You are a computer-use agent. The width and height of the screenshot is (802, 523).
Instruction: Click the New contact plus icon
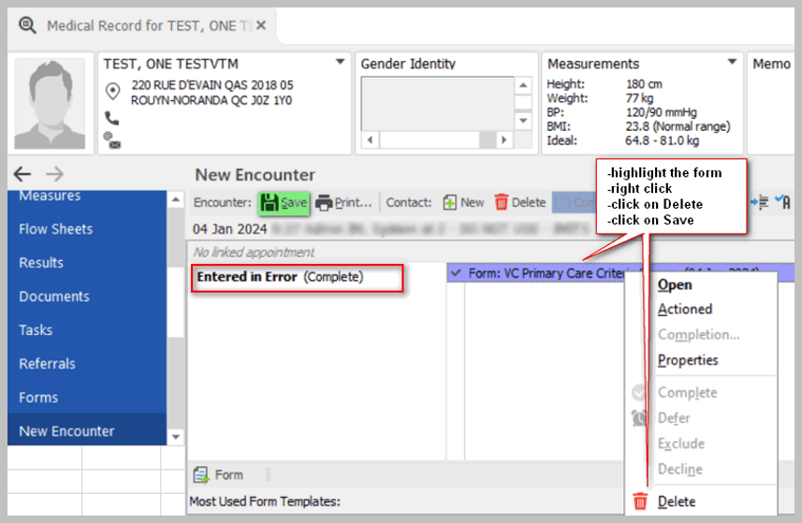point(450,203)
